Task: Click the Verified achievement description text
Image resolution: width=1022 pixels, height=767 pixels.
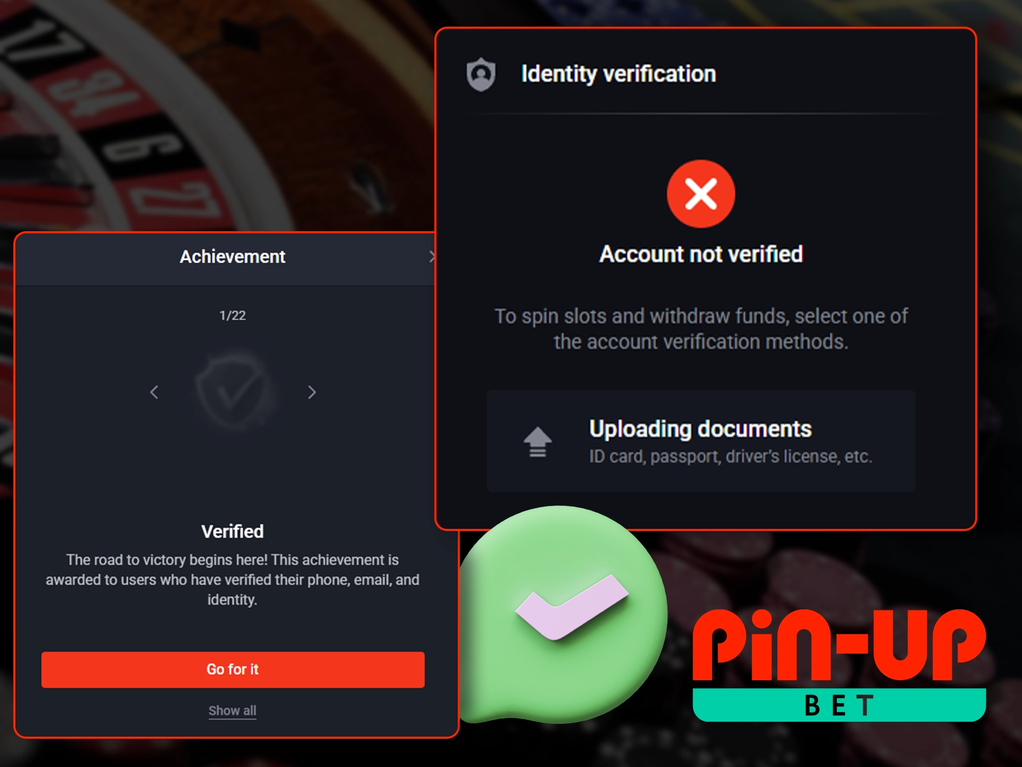Action: [233, 580]
